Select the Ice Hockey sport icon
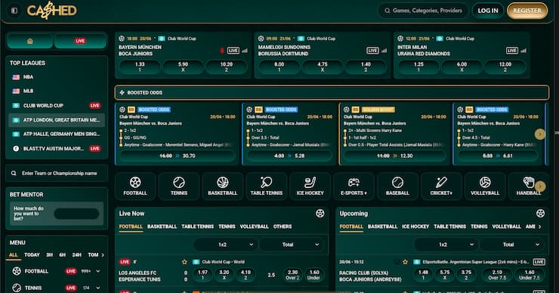 [x=310, y=186]
